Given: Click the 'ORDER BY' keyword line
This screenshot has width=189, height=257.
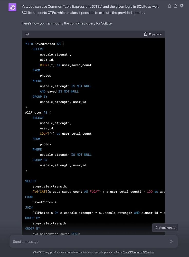Looking at the screenshot, I should (x=32, y=229).
